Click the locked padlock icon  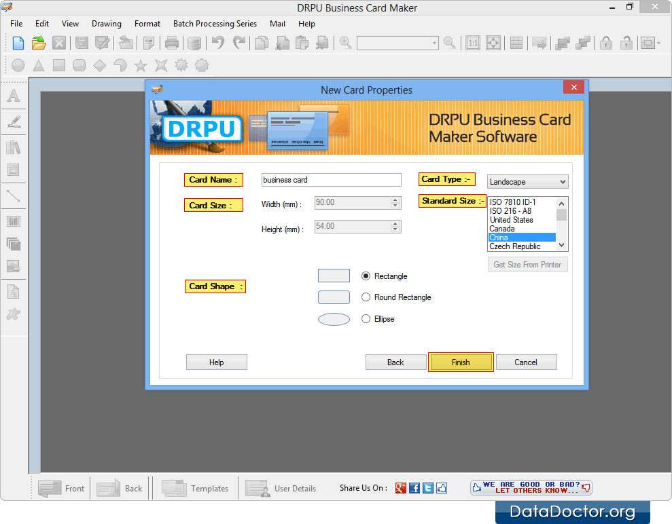pyautogui.click(x=605, y=43)
